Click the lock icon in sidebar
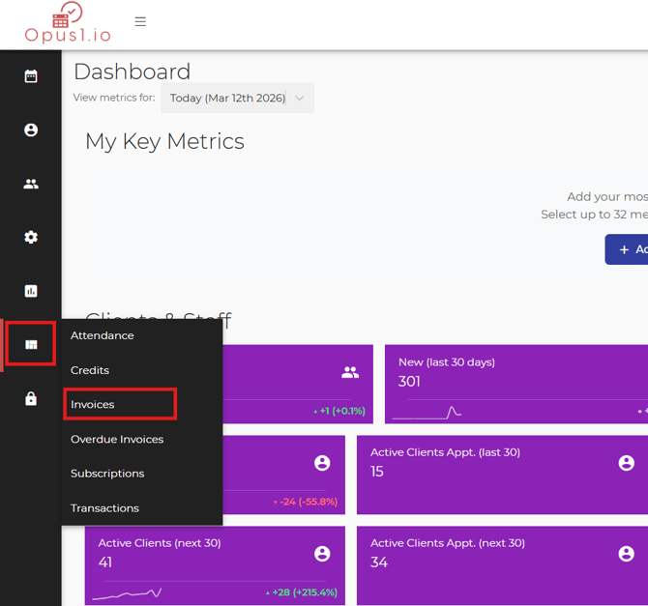The image size is (648, 606). pos(31,398)
